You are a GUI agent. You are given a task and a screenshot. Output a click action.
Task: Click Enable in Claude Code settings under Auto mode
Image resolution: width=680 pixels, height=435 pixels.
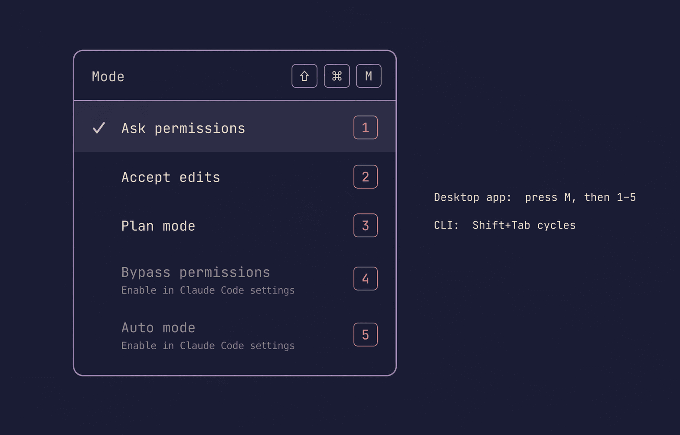pyautogui.click(x=208, y=346)
